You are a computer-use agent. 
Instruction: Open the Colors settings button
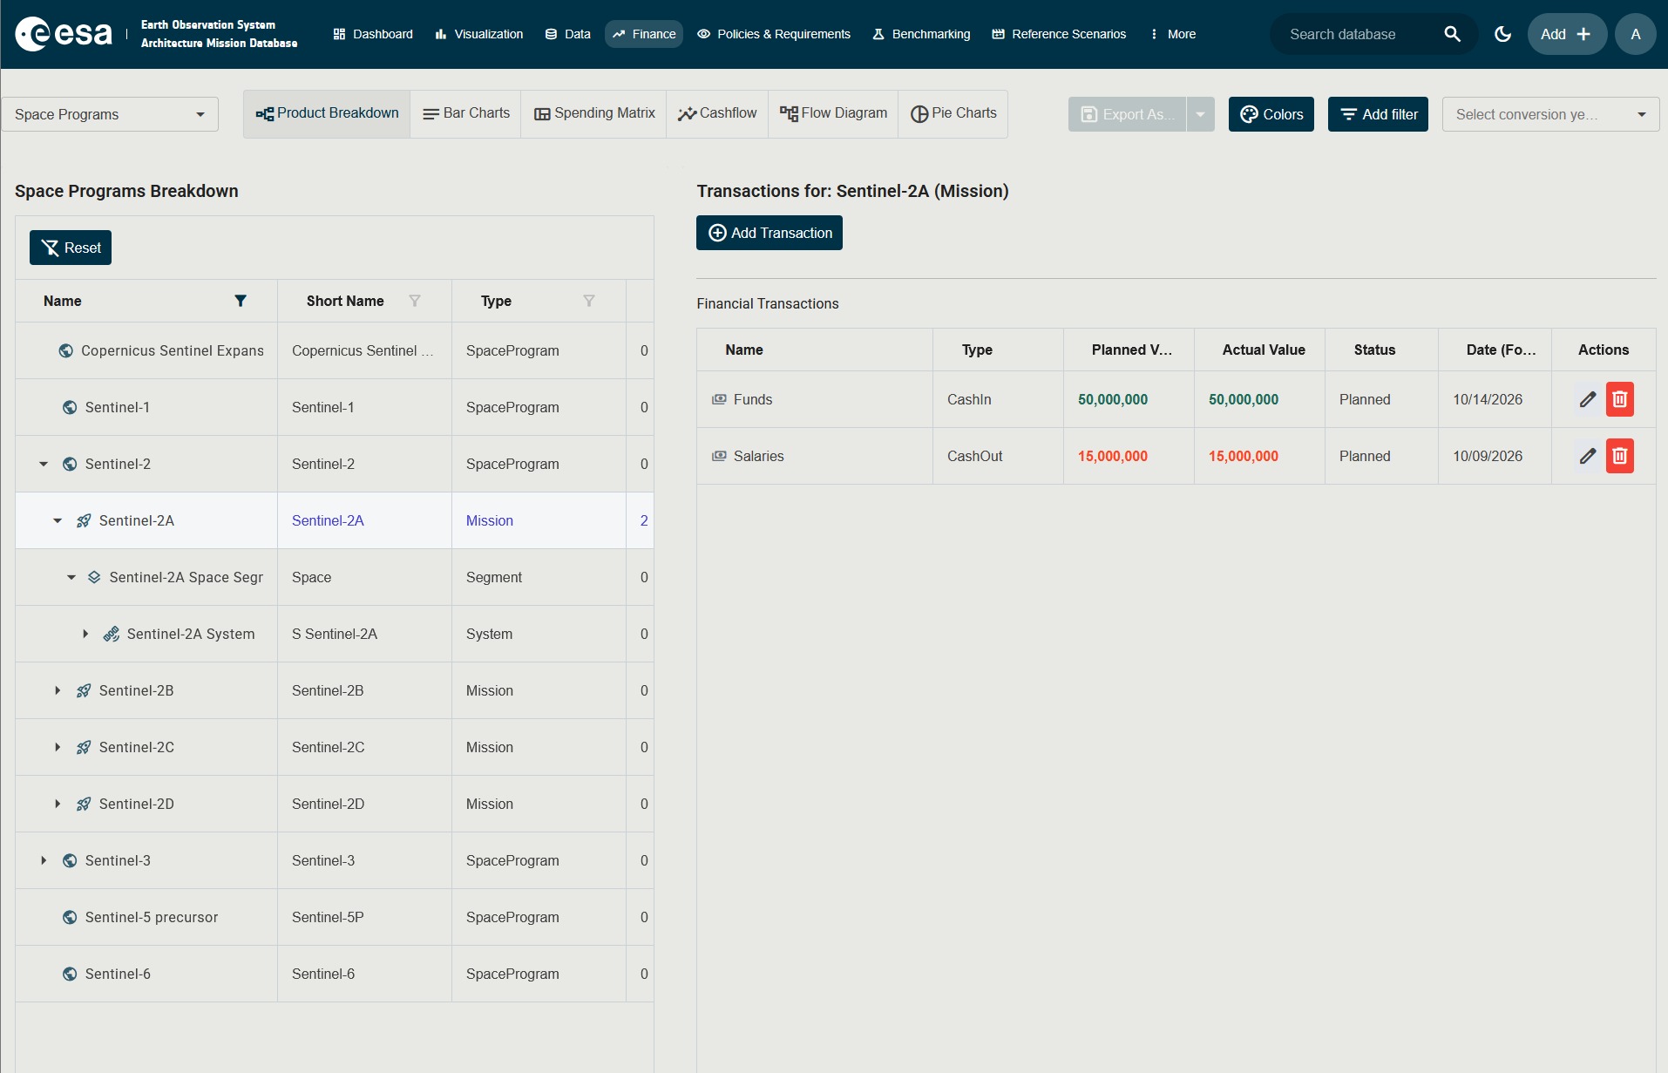pos(1271,114)
